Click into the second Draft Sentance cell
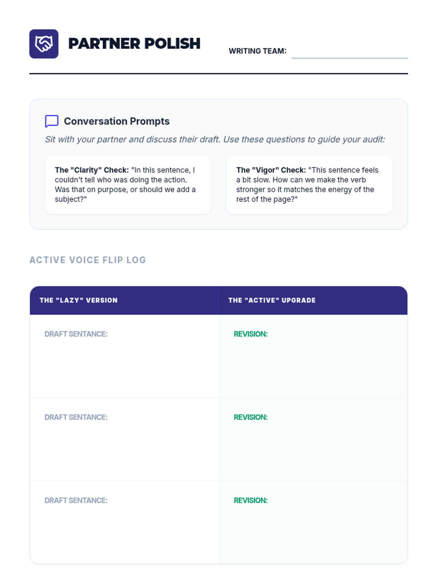This screenshot has width=437, height=583. (124, 444)
